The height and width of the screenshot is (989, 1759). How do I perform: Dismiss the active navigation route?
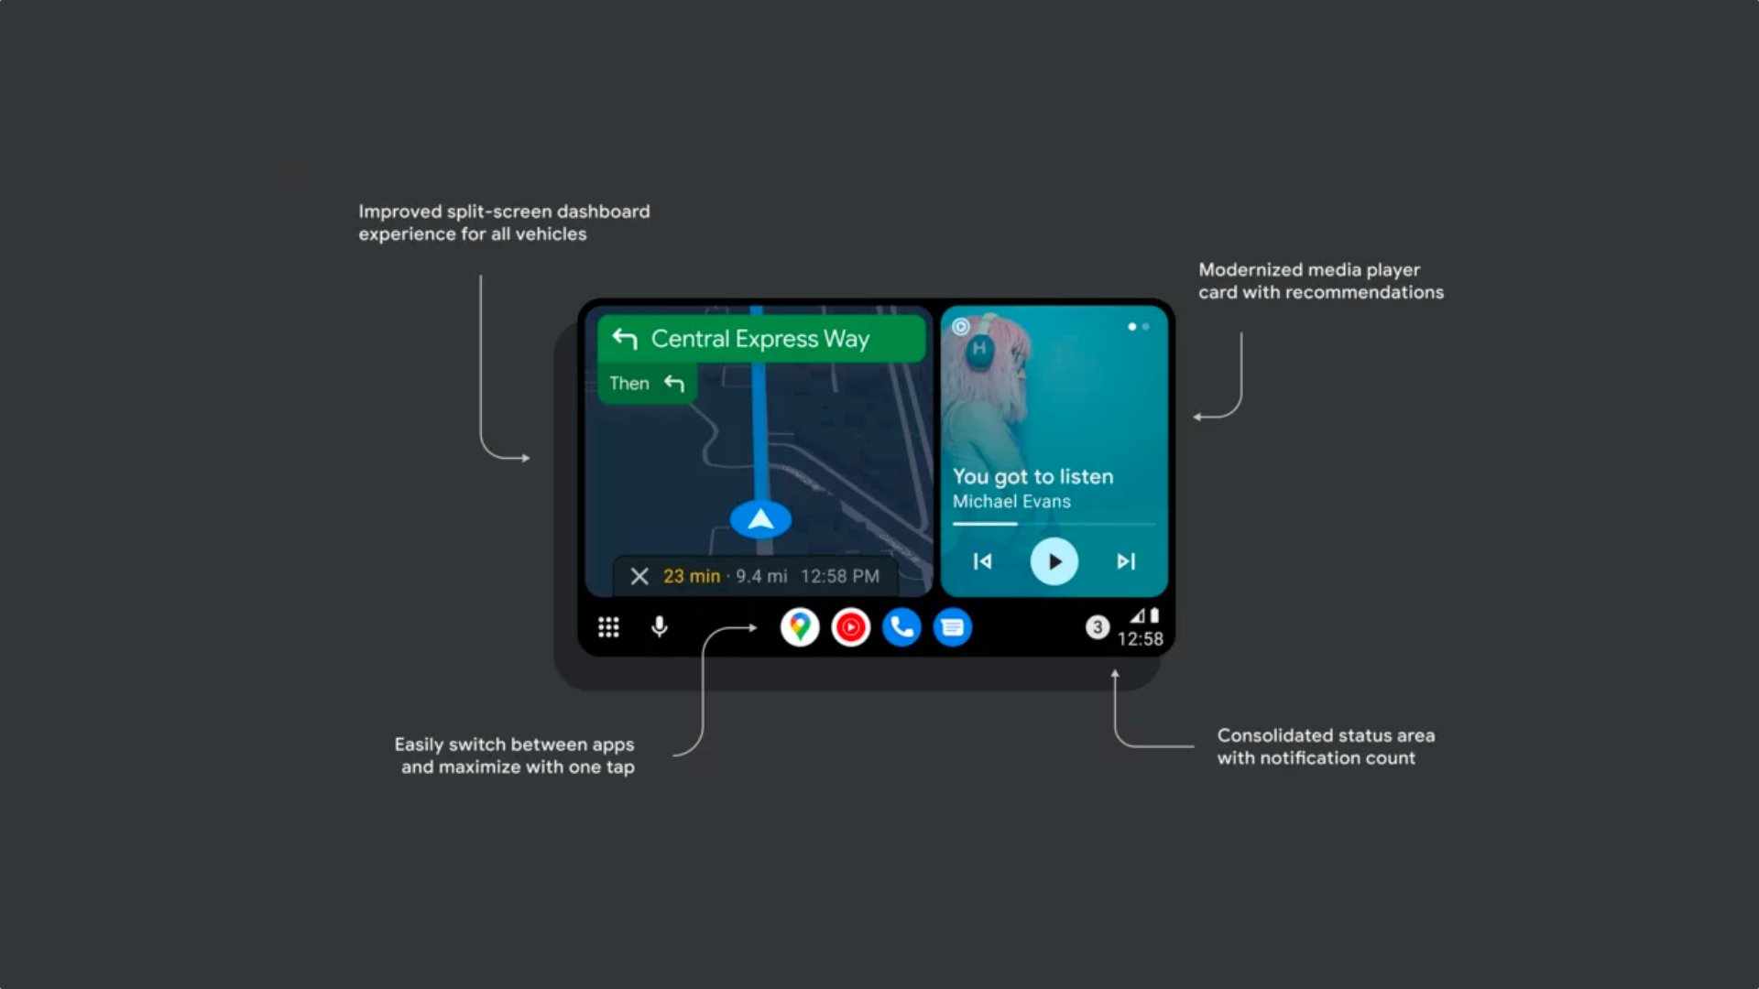[639, 576]
